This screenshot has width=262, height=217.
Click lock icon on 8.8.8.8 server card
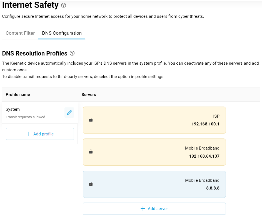click(x=91, y=184)
